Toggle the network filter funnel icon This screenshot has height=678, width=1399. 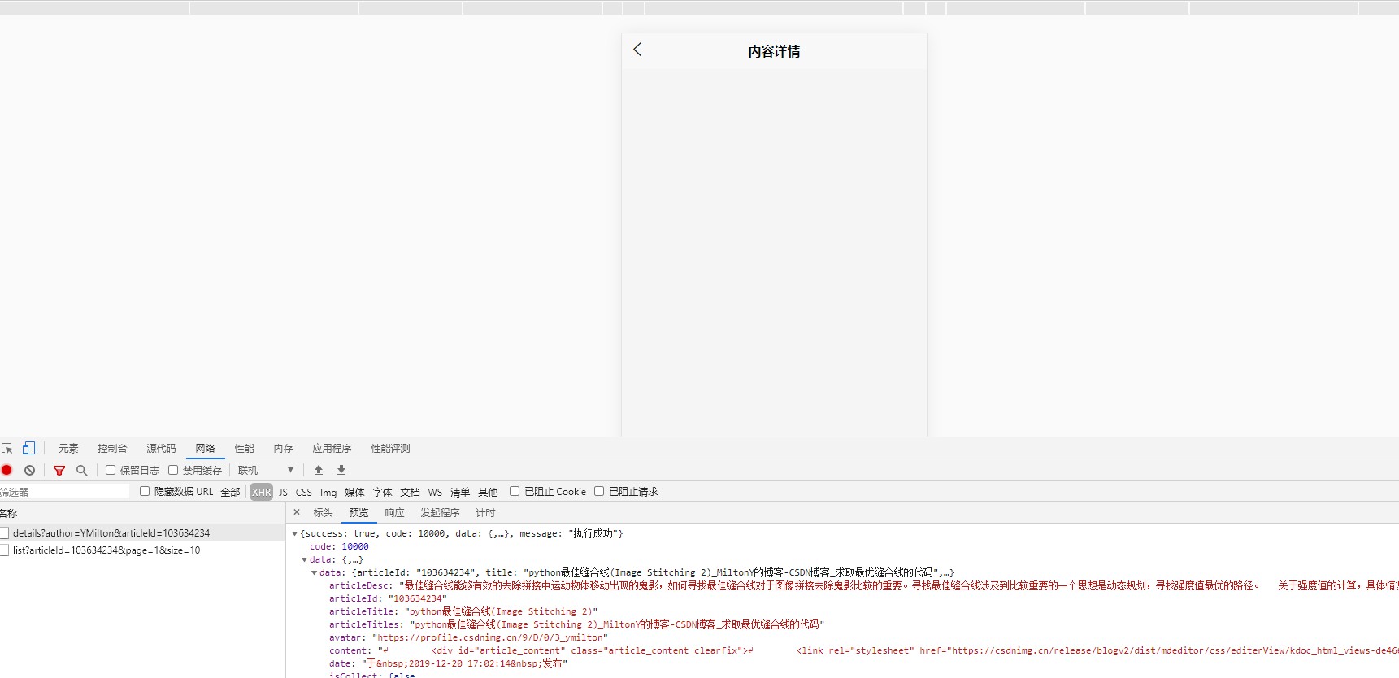[59, 470]
